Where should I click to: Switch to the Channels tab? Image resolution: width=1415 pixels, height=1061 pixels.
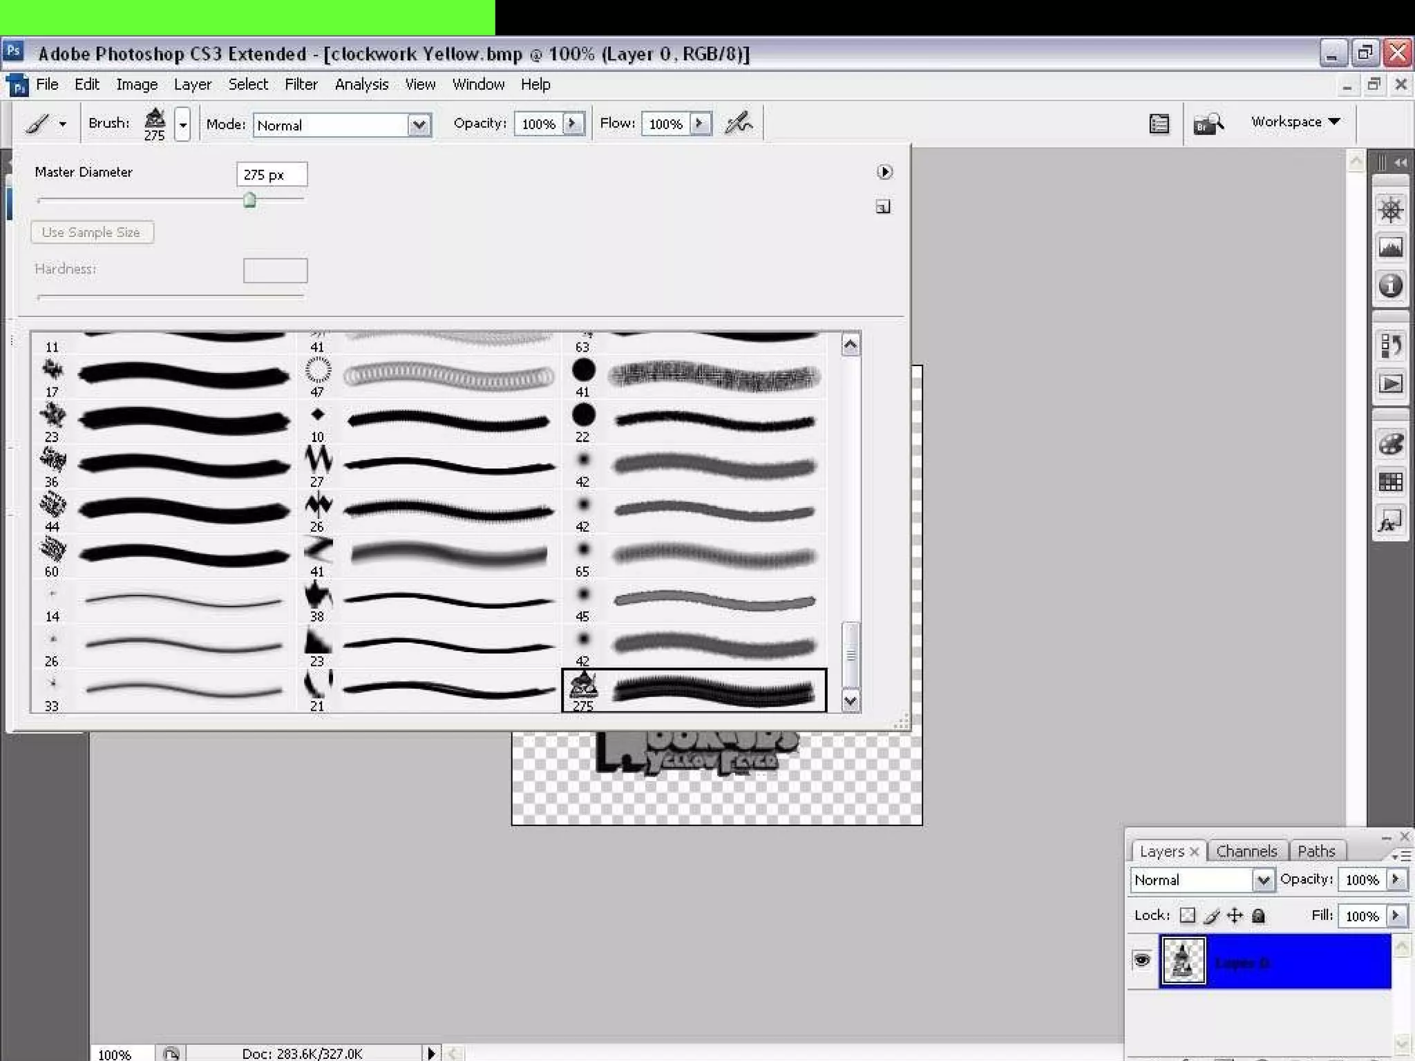(1246, 851)
